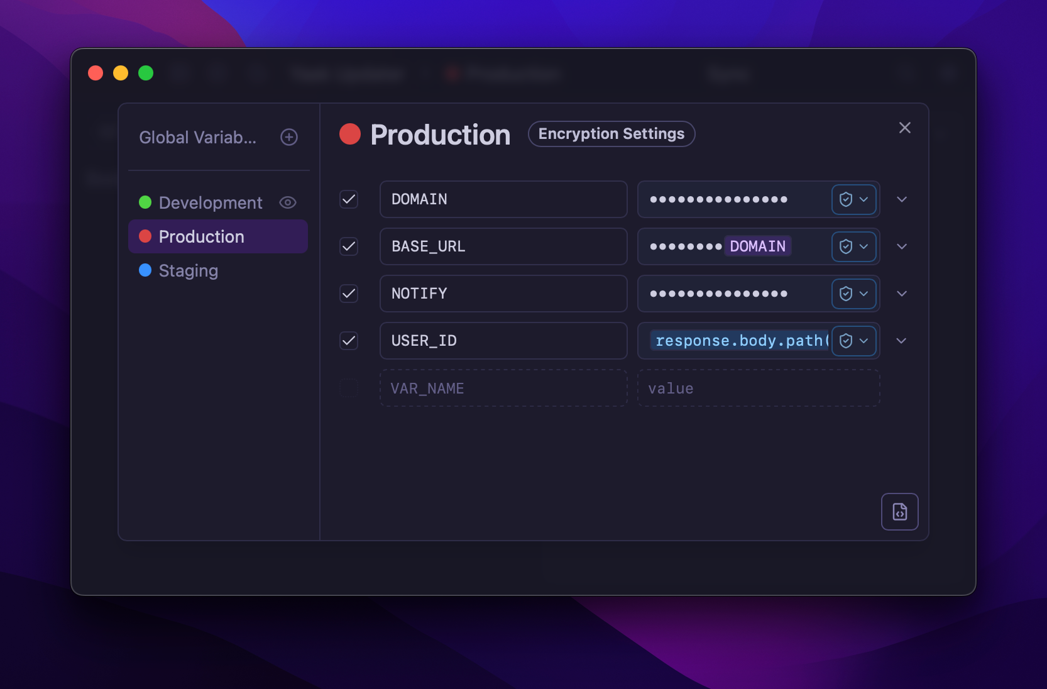Switch to the Development environment
The image size is (1047, 689).
pyautogui.click(x=210, y=202)
